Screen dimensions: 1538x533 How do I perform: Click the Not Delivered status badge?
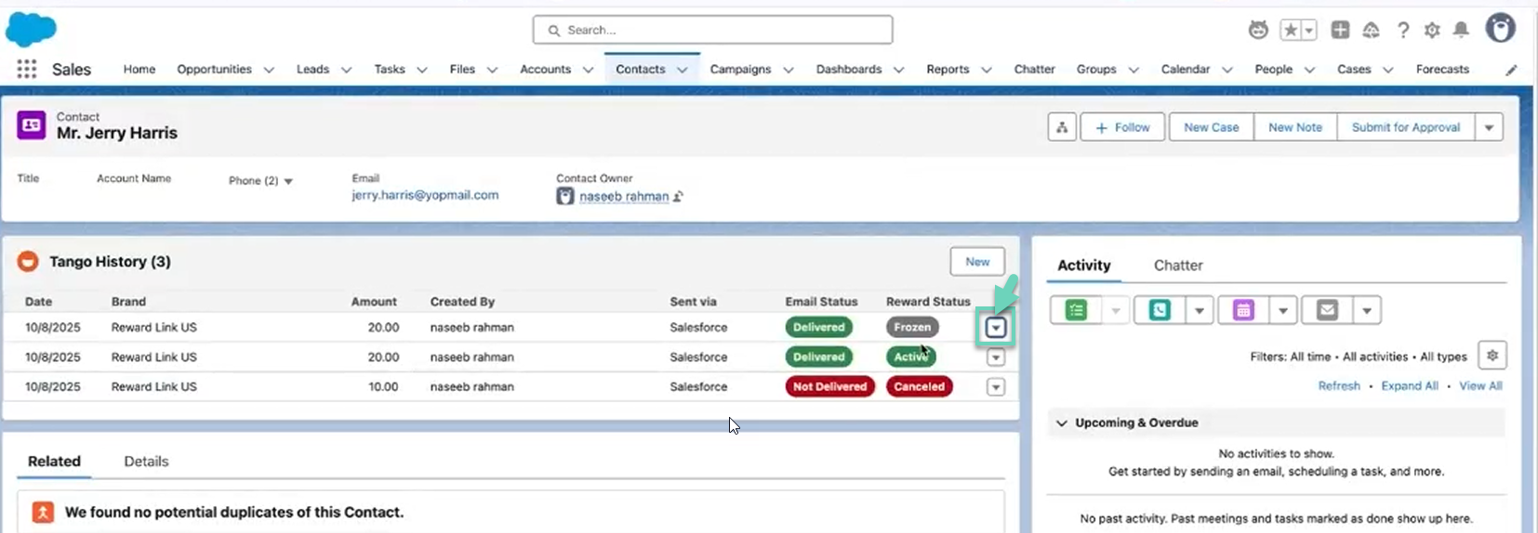coord(829,387)
